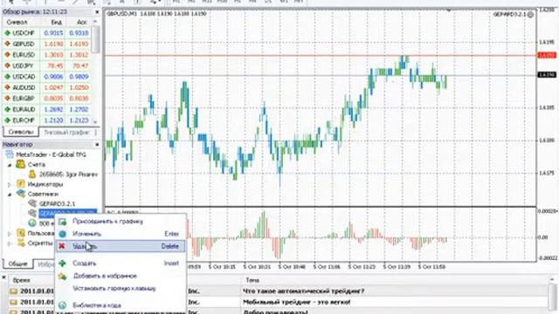Expand the Пользовательские node
Screen dimensions: 559x314
10,234
